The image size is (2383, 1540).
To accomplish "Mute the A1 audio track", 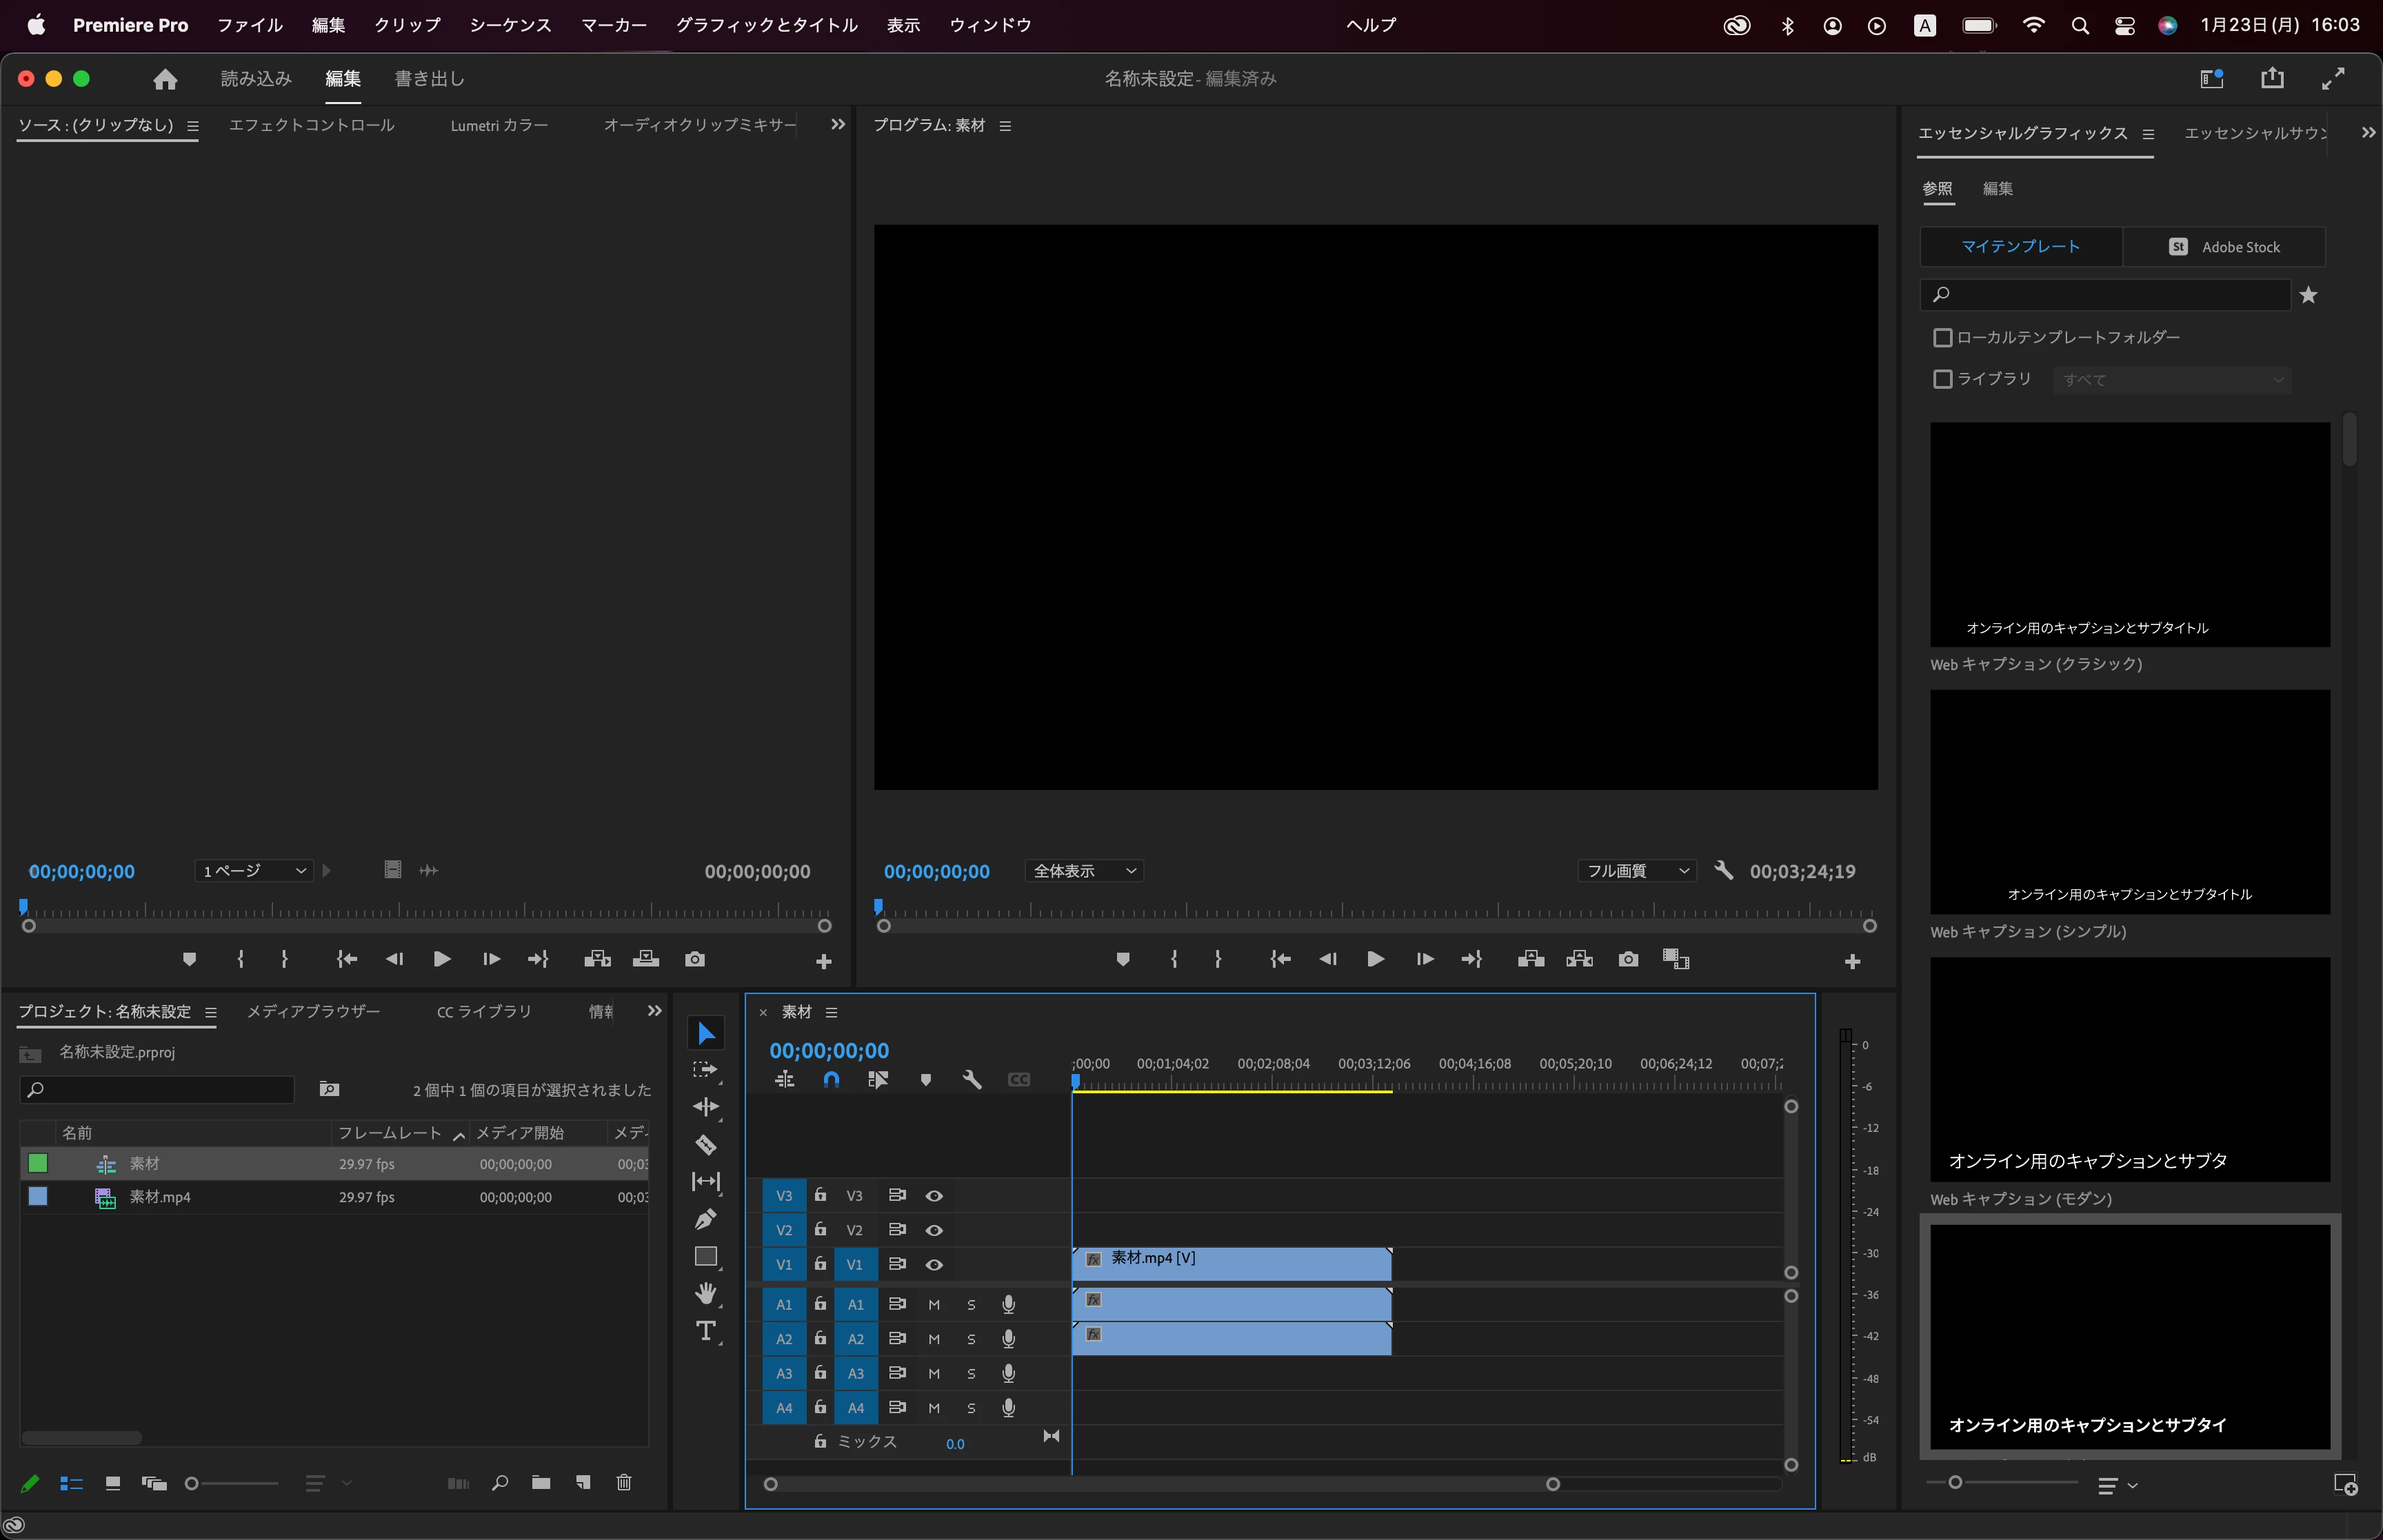I will point(934,1304).
